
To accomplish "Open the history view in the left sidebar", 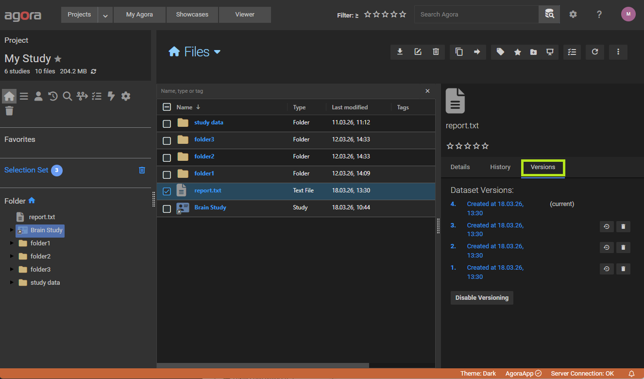I will tap(52, 96).
